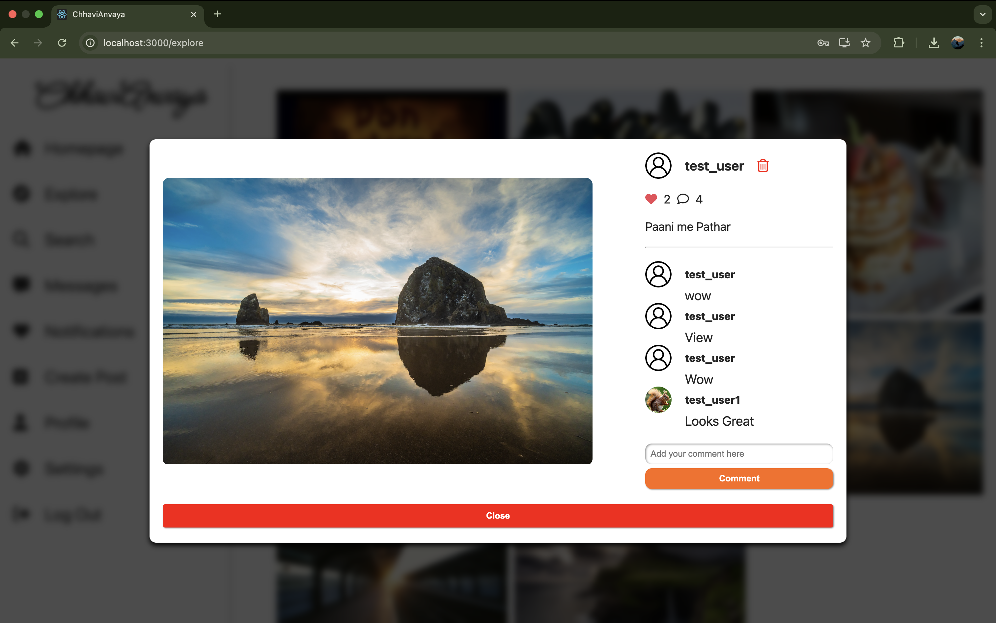Image resolution: width=996 pixels, height=623 pixels.
Task: Focus the 'Add your comment here' field
Action: point(738,454)
